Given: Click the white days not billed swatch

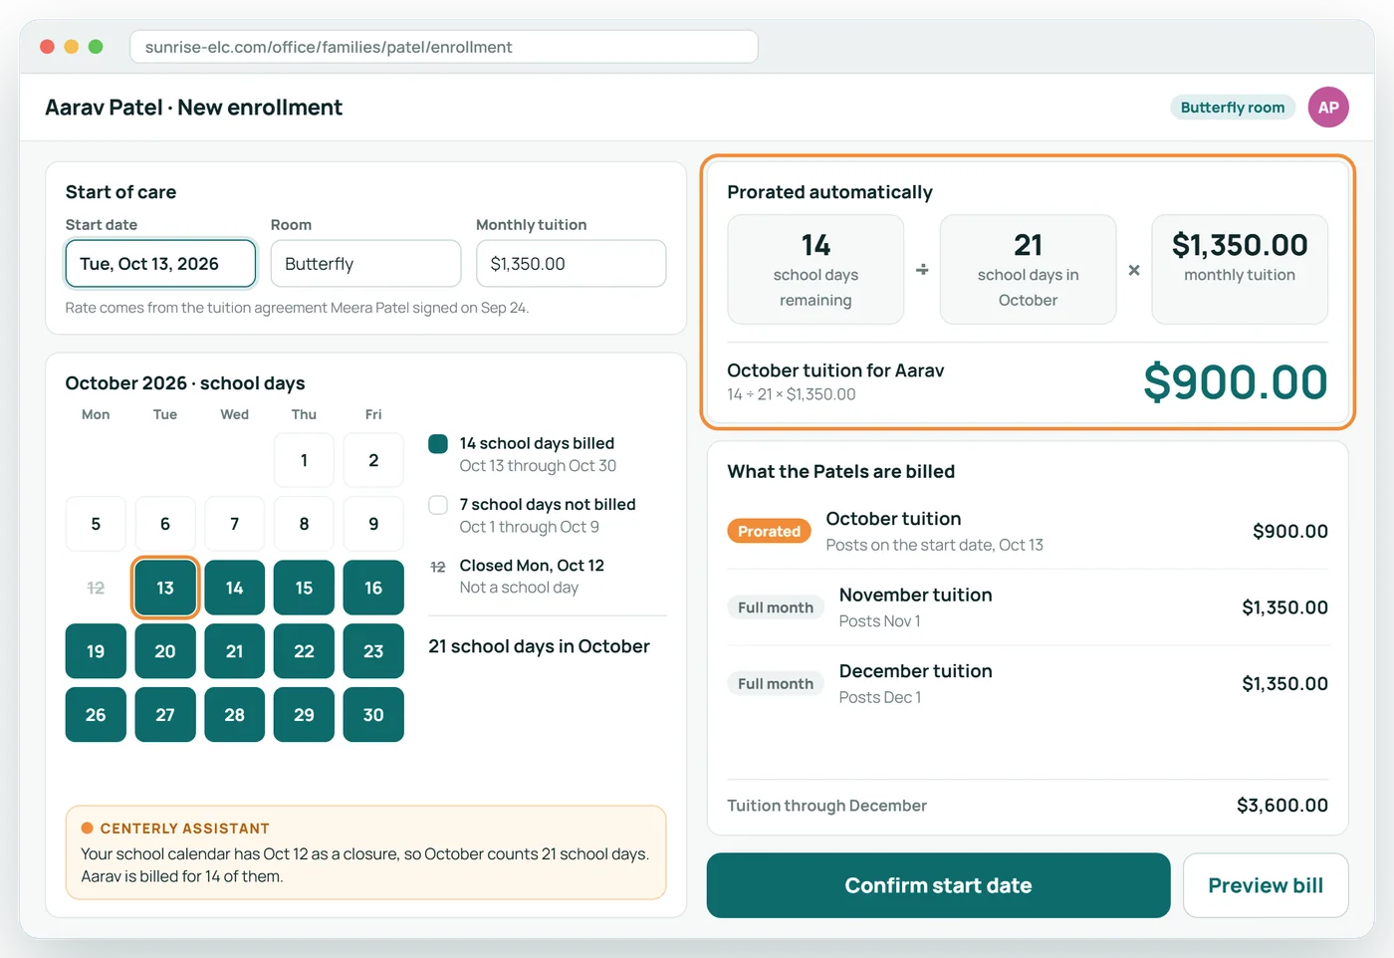Looking at the screenshot, I should tap(438, 505).
